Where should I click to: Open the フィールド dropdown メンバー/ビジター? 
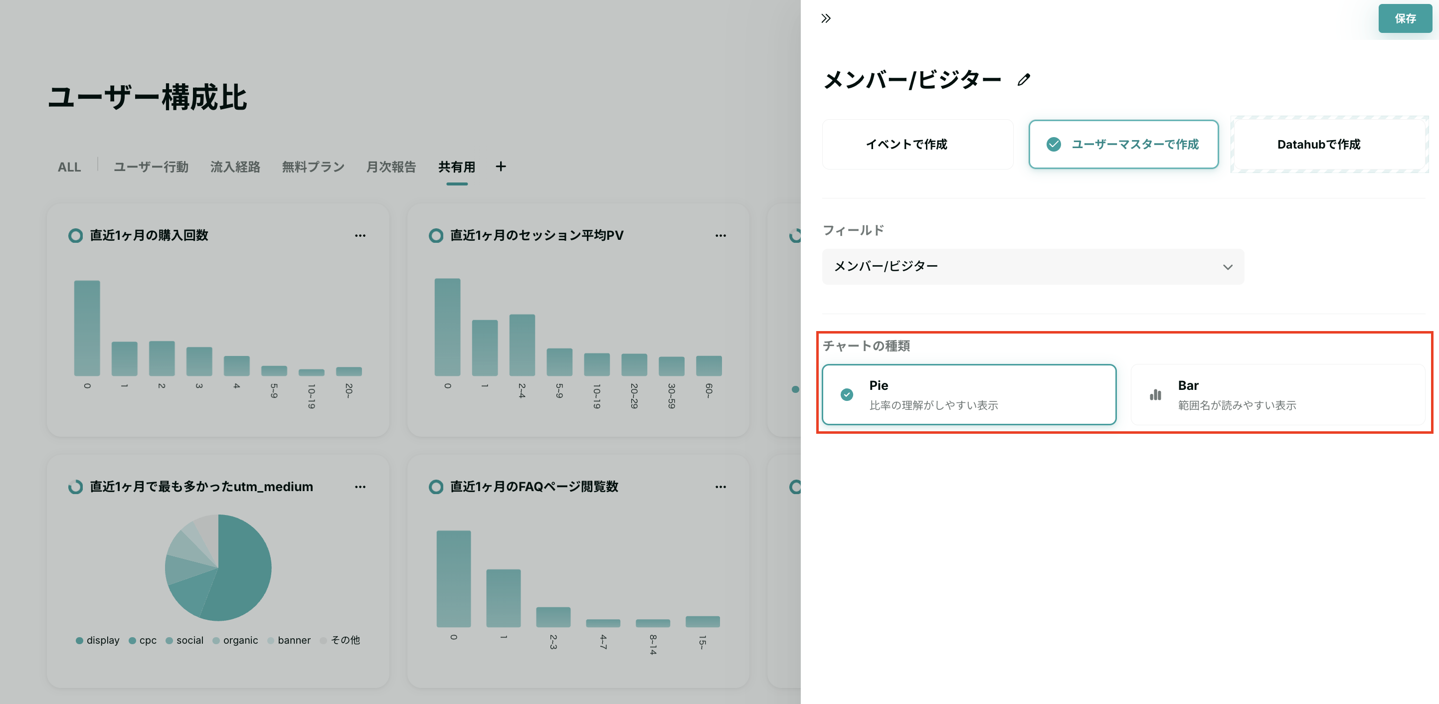1033,267
